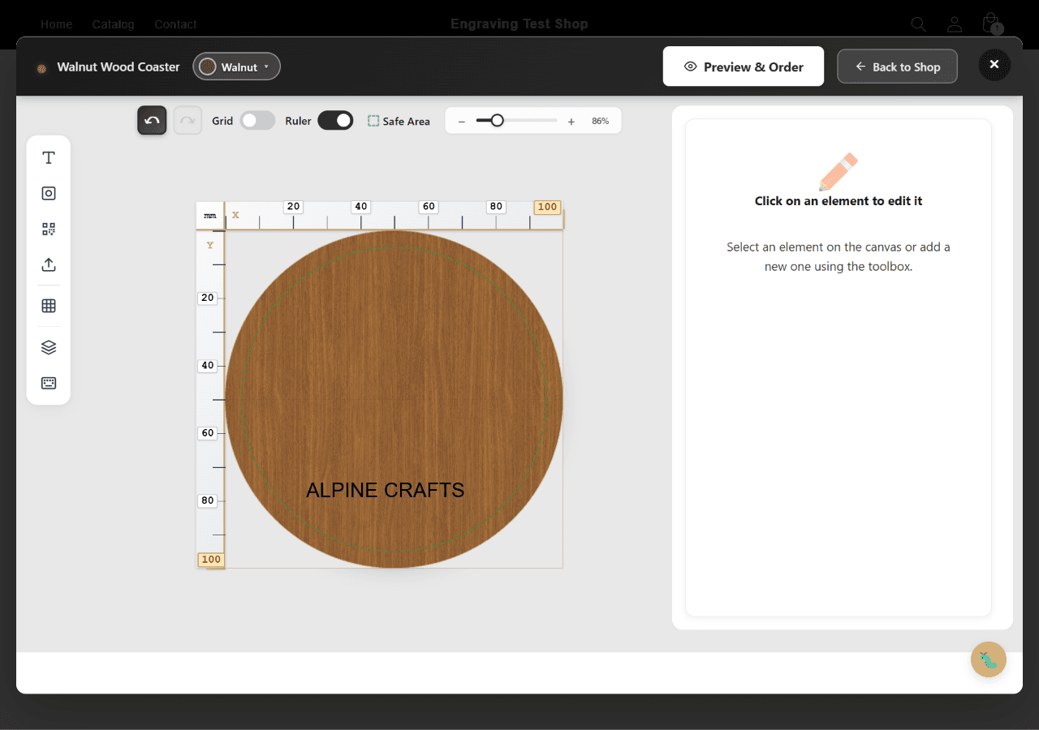Click the Redo arrow icon
This screenshot has width=1039, height=730.
coord(188,120)
